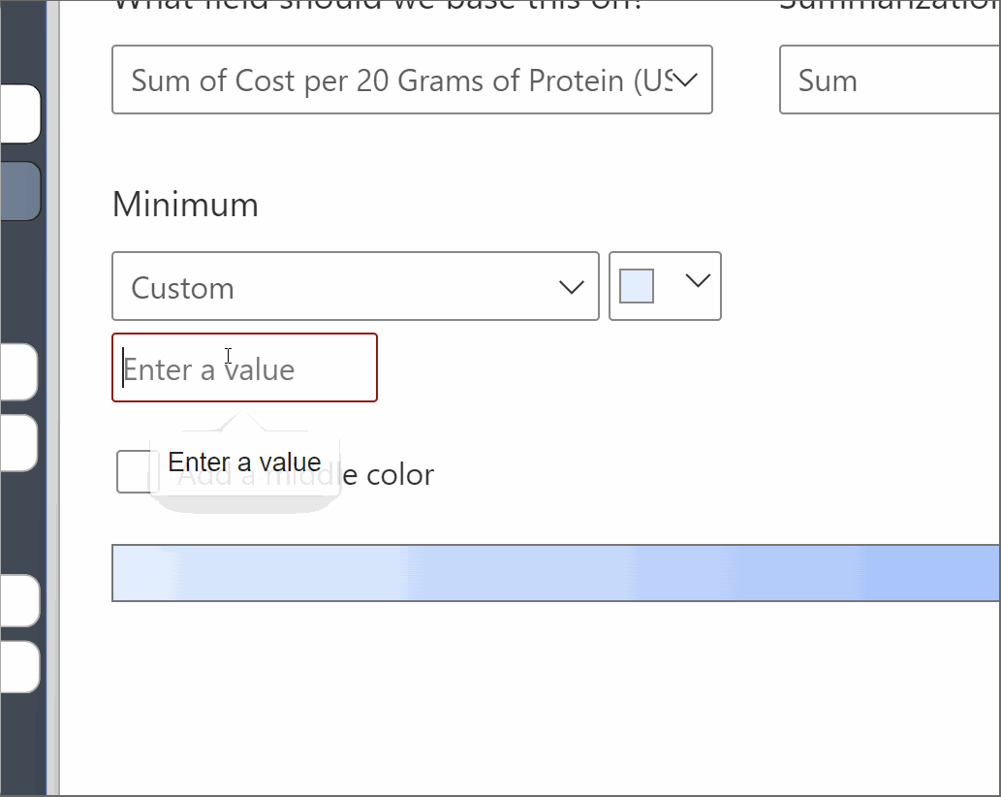This screenshot has height=797, width=1001.
Task: Select the highlighted gray-blue sidebar item
Action: 19,191
